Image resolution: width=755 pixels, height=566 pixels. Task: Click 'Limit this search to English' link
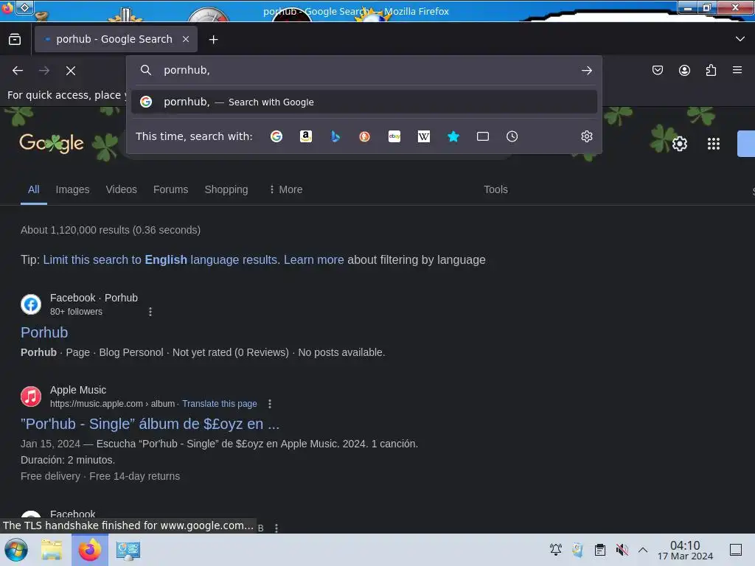(161, 260)
